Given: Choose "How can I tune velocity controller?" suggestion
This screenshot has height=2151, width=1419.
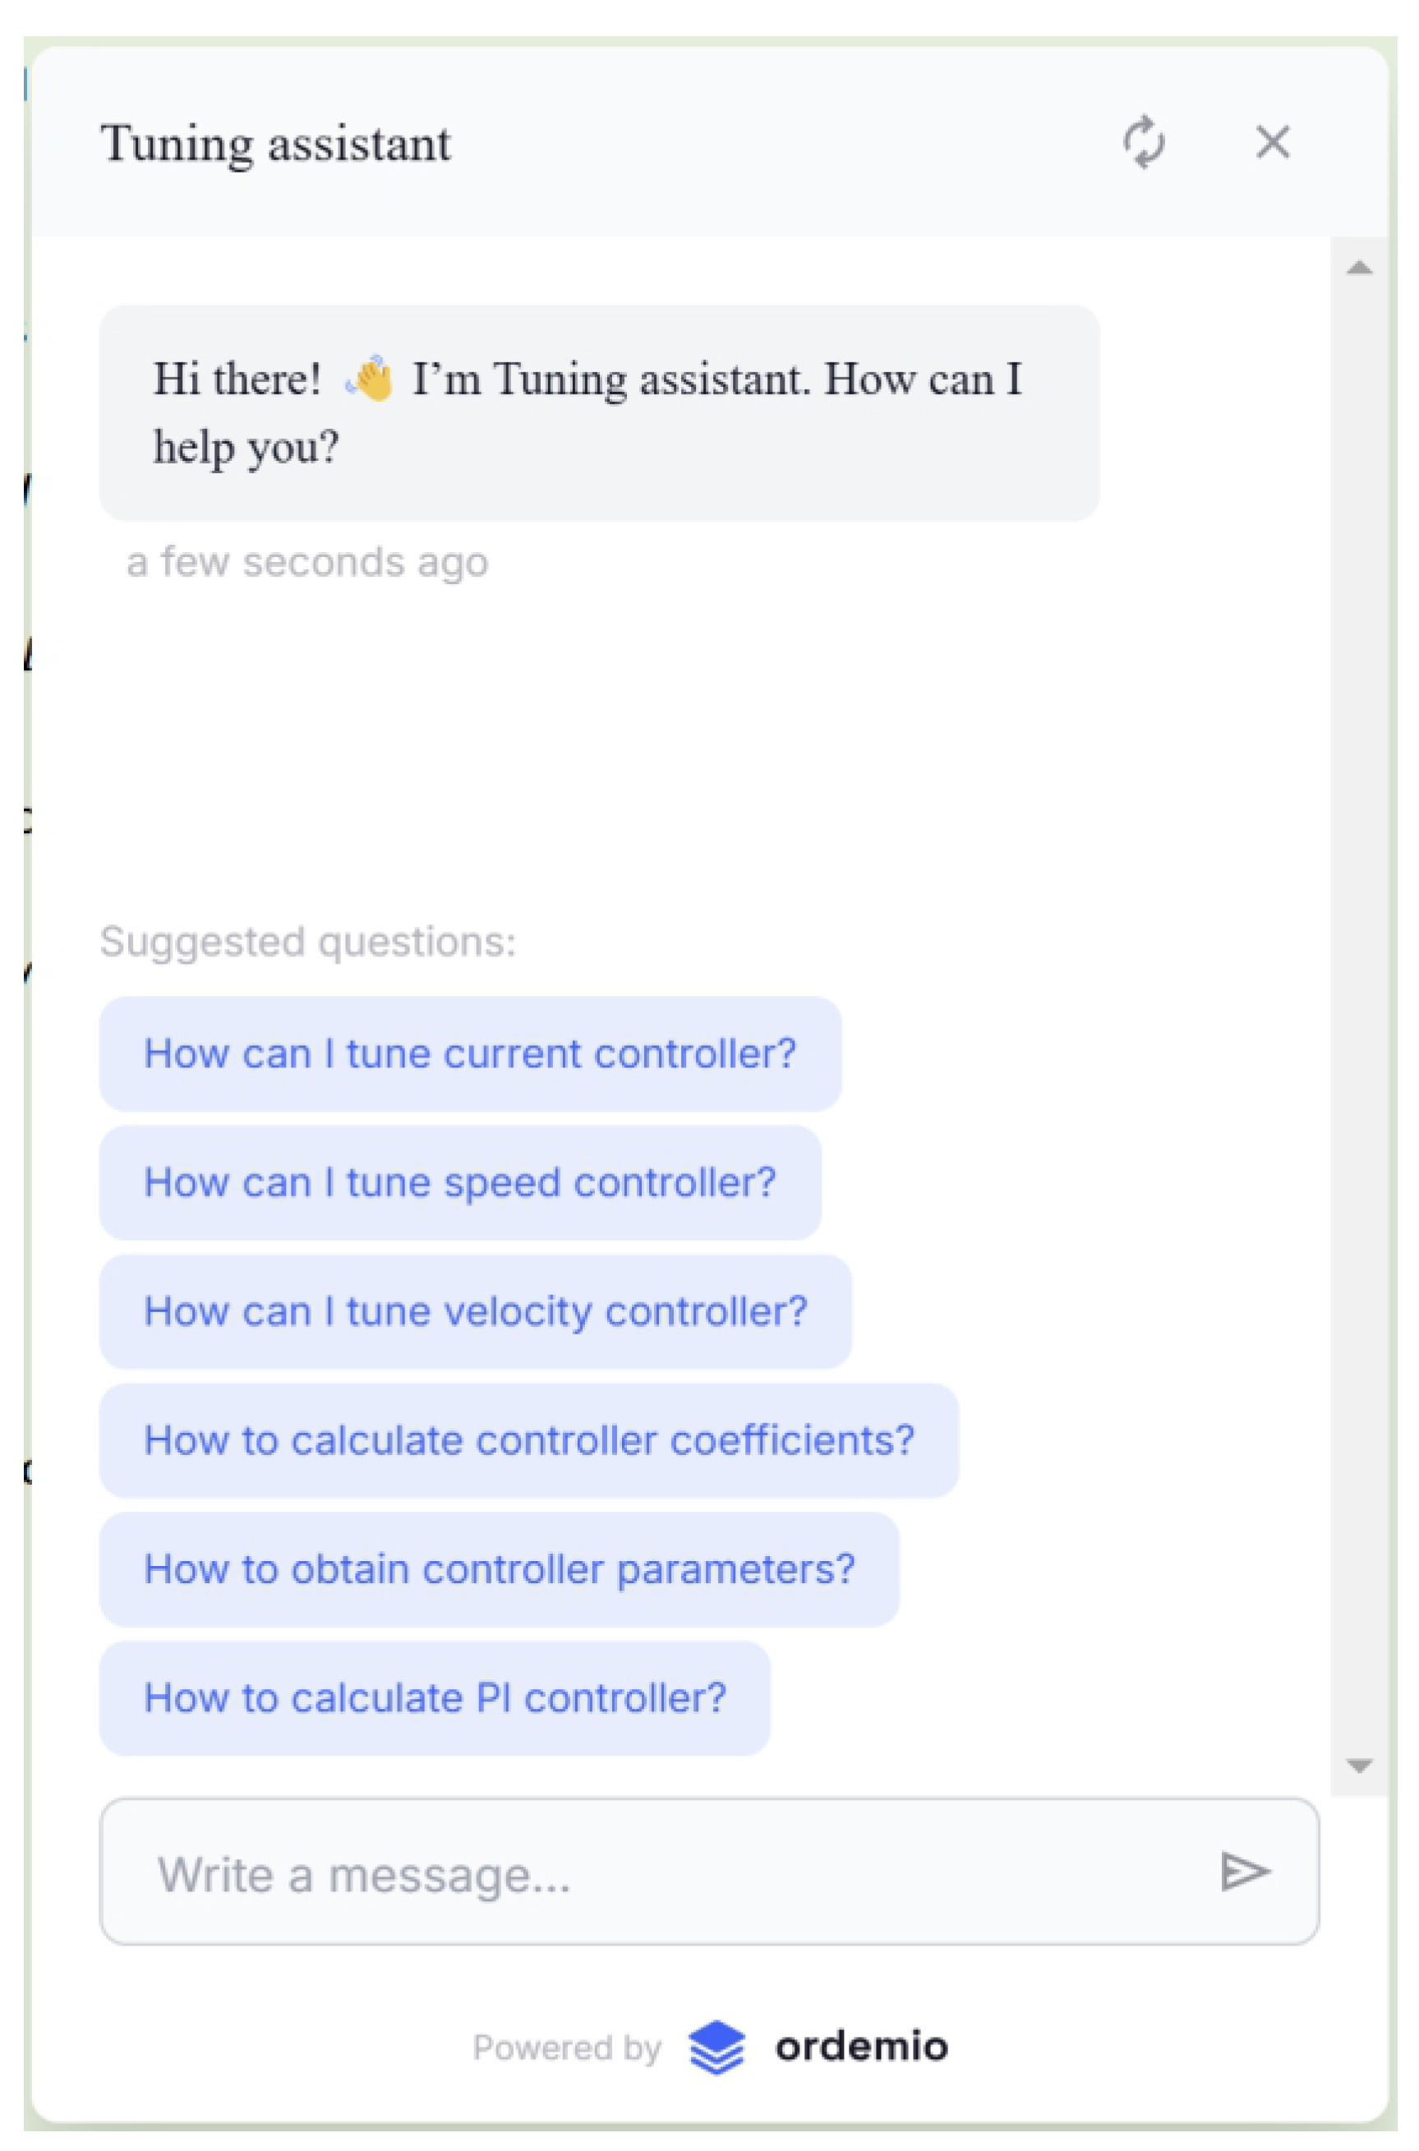Looking at the screenshot, I should pyautogui.click(x=475, y=1311).
